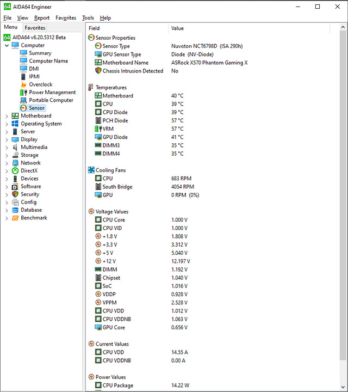The image size is (348, 392).
Task: Select the Devices icon
Action: pos(15,179)
